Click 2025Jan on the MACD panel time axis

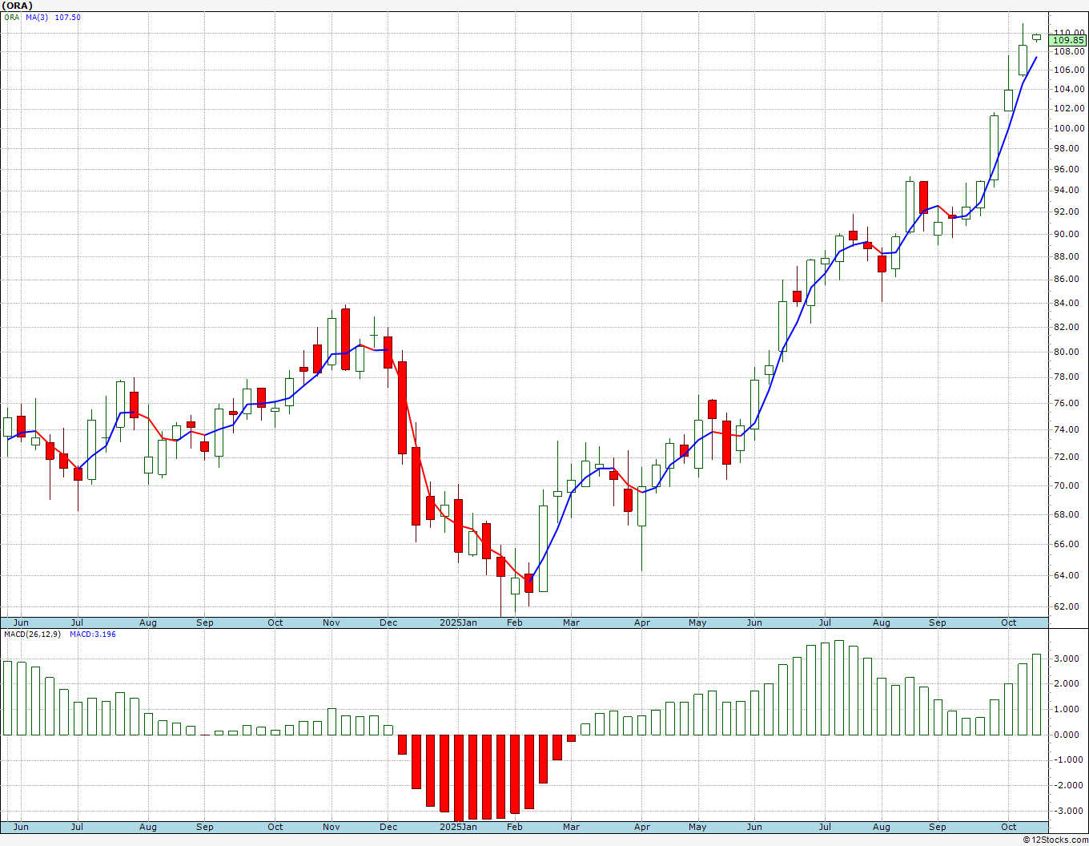click(x=459, y=827)
